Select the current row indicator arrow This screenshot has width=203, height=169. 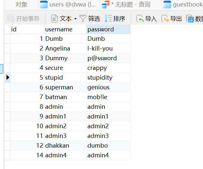pyautogui.click(x=8, y=77)
